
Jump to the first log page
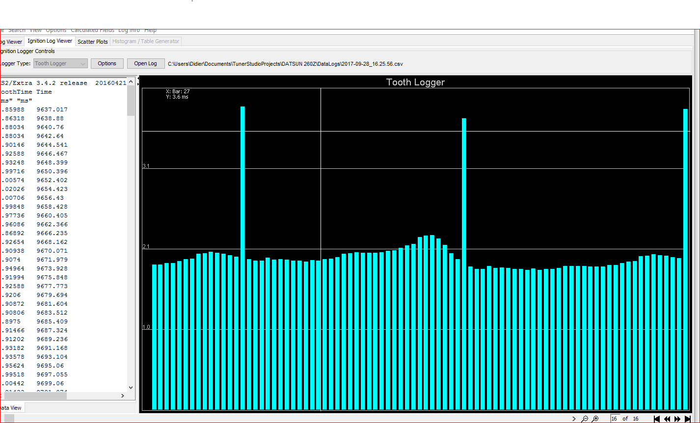657,419
